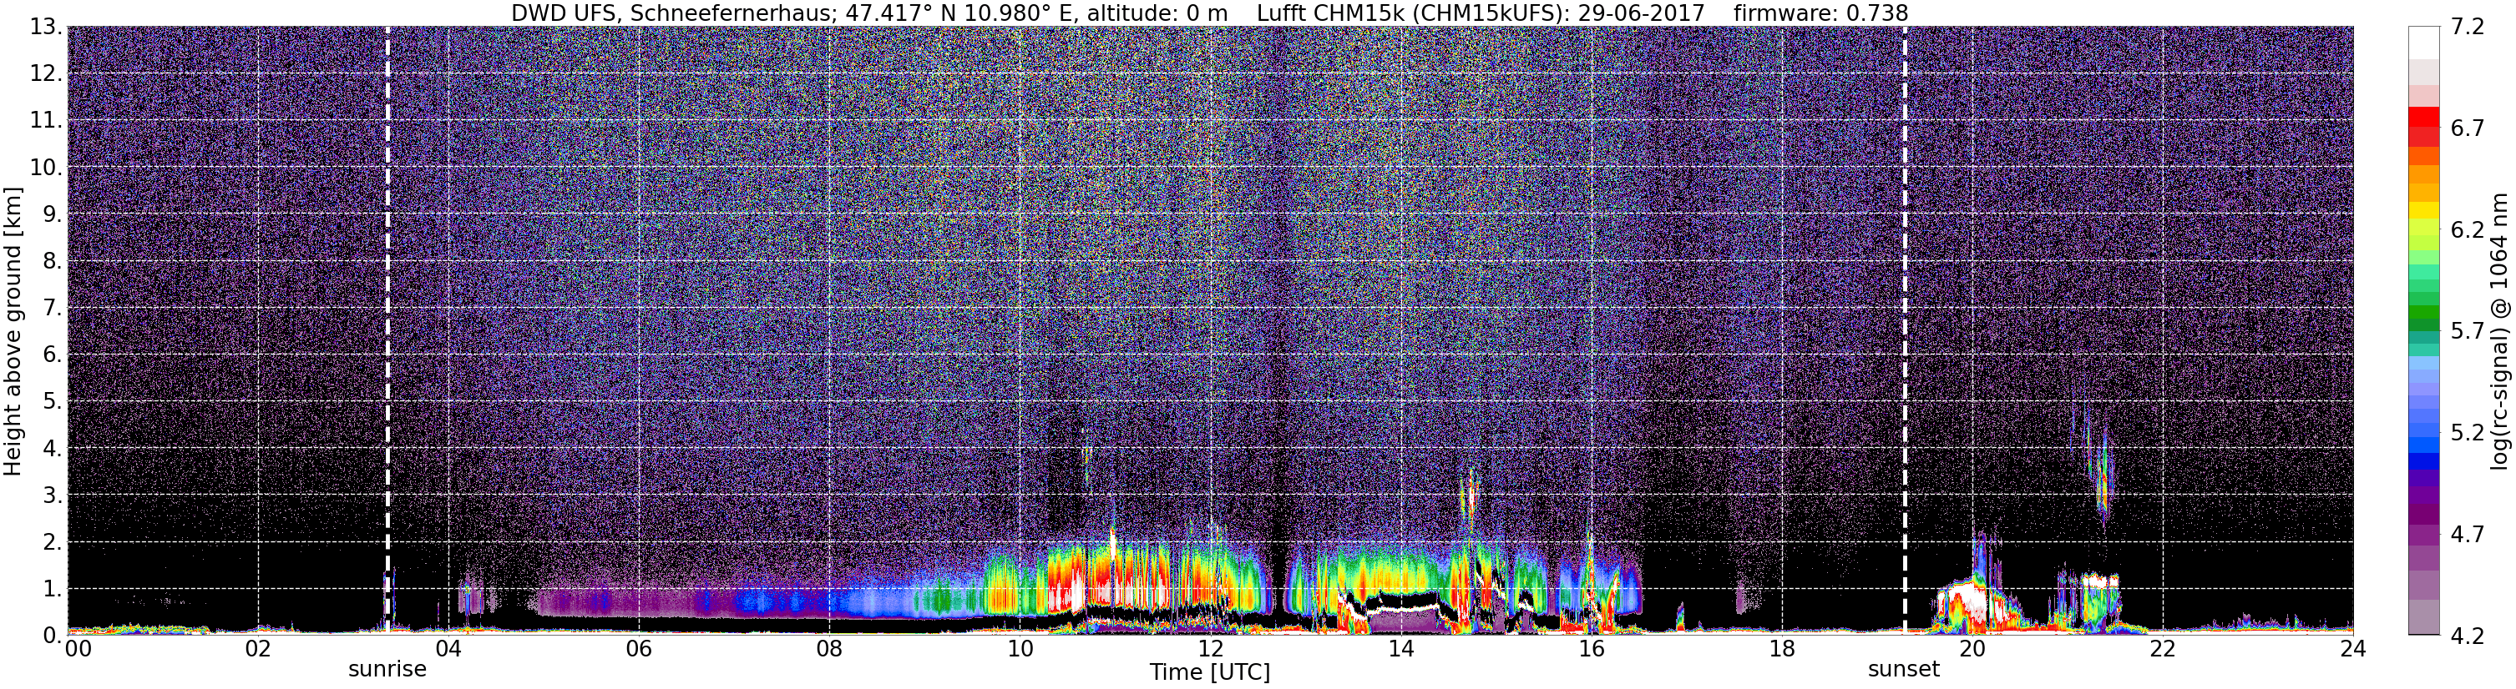This screenshot has height=689, width=2516.
Task: Click the y-axis tick label '12.'
Action: (x=45, y=74)
